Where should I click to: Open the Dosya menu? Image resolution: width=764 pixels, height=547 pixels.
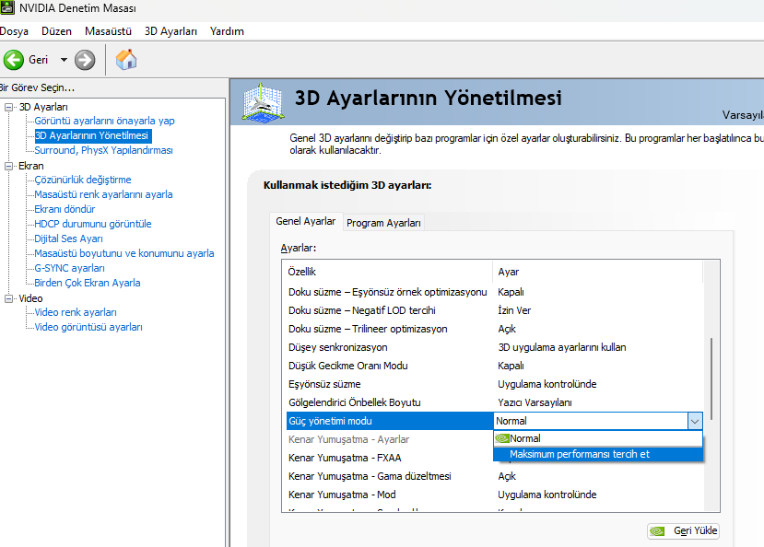(14, 31)
